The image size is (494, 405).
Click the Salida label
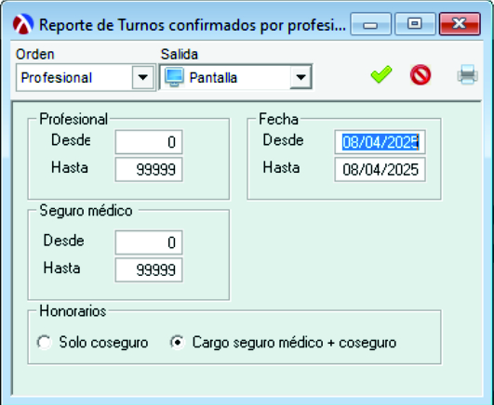click(x=180, y=54)
